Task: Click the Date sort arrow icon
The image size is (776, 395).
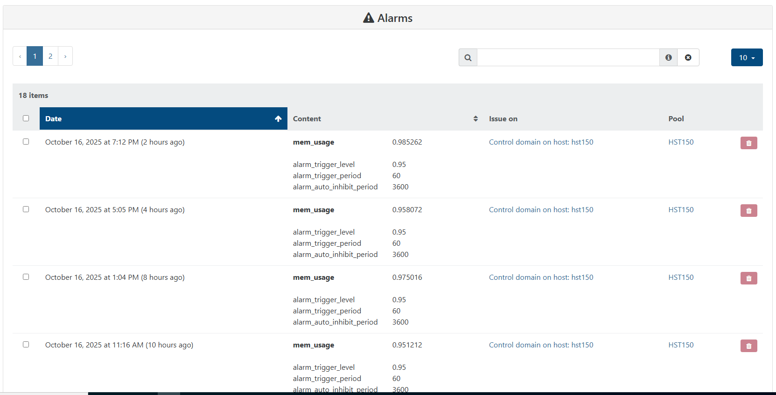Action: (x=278, y=119)
